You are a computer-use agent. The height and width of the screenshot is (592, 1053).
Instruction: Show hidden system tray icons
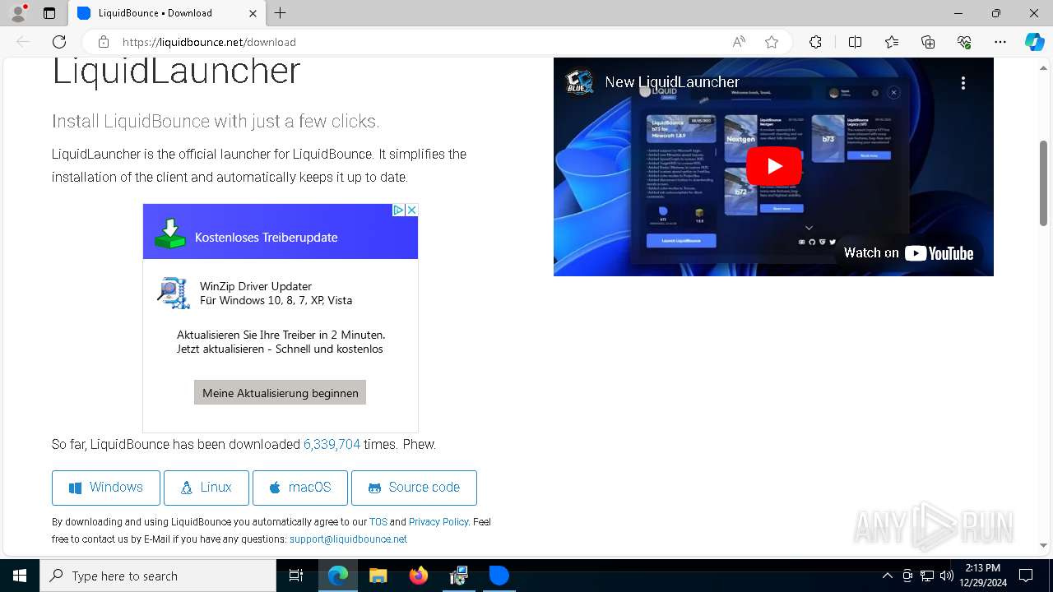click(x=888, y=576)
